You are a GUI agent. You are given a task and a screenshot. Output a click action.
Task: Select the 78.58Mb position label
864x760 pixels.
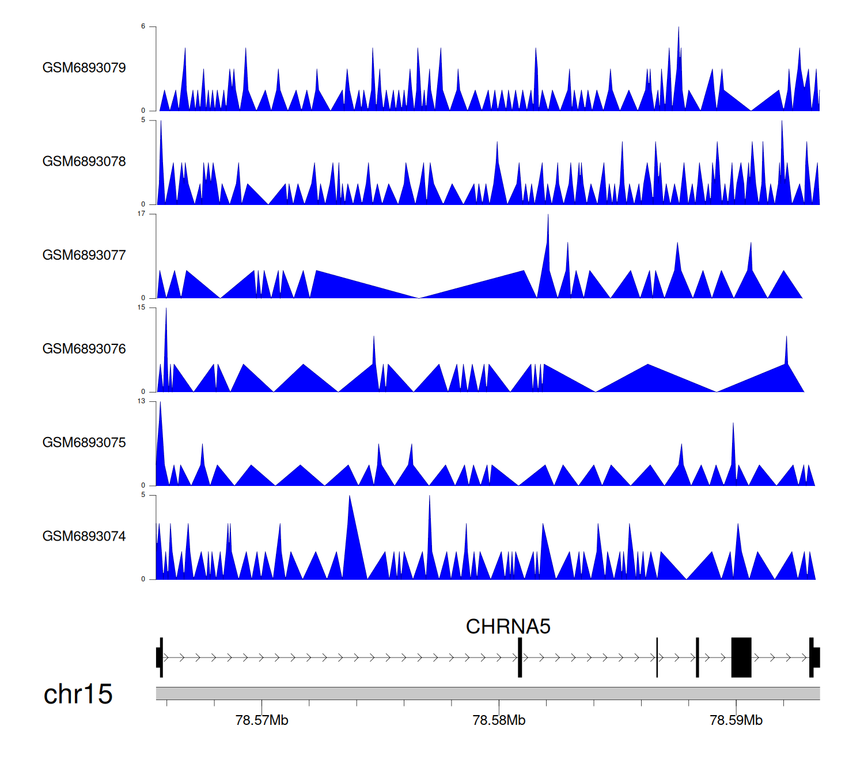click(x=499, y=720)
